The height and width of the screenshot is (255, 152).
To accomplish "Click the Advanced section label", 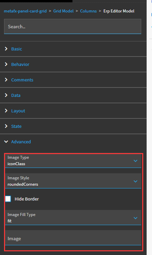I will click(x=21, y=142).
